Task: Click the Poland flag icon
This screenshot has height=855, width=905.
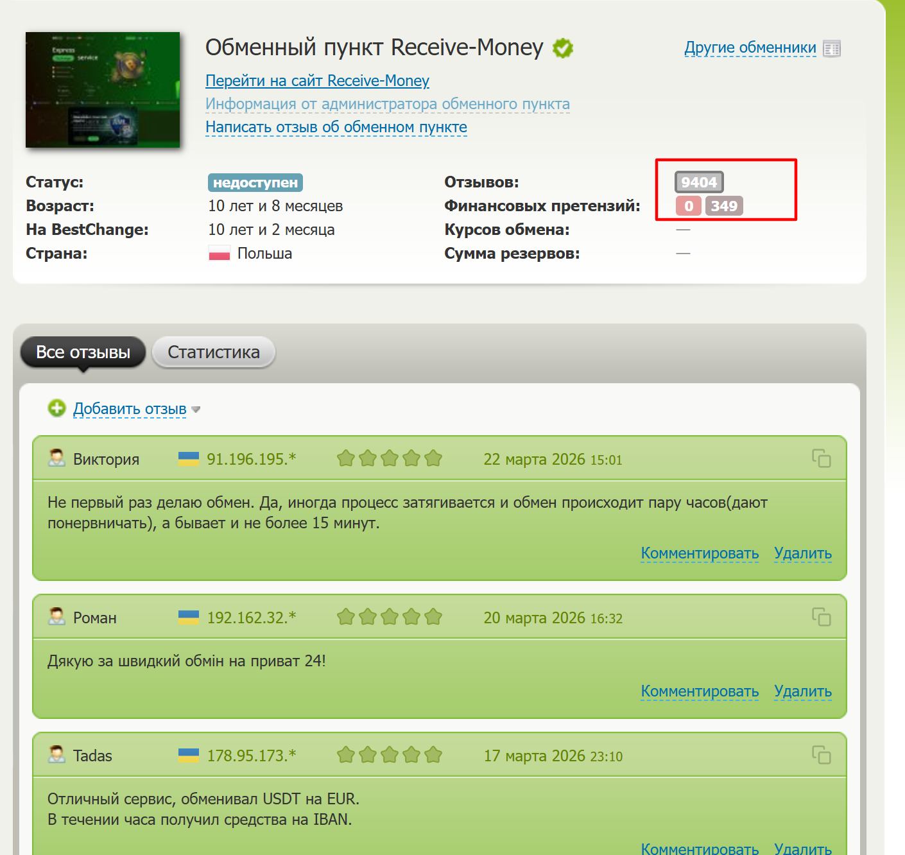Action: click(x=219, y=254)
